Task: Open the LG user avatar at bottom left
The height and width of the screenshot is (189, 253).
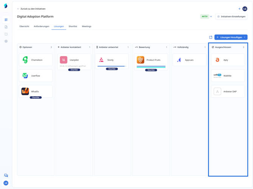Action: click(x=6, y=183)
